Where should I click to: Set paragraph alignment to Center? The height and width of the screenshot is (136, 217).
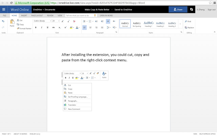pos(91,28)
